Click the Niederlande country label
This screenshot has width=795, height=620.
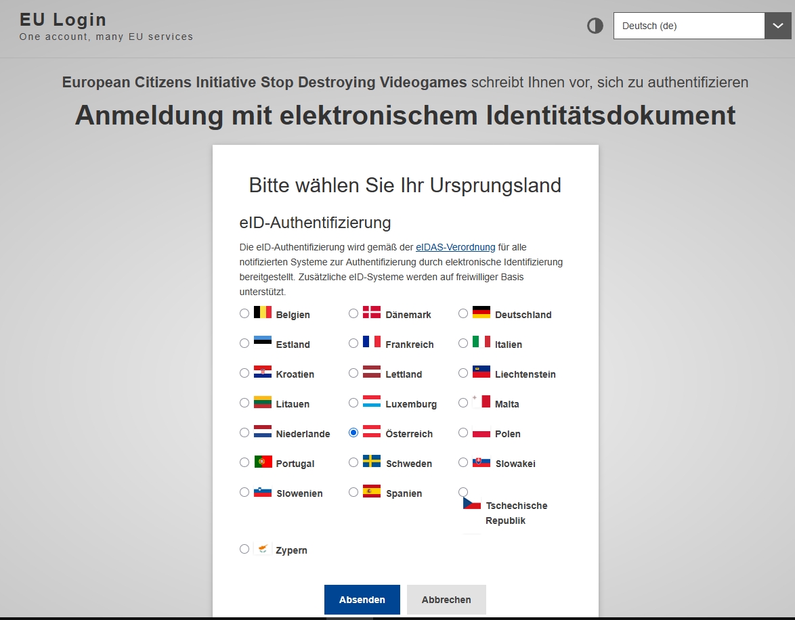click(303, 433)
